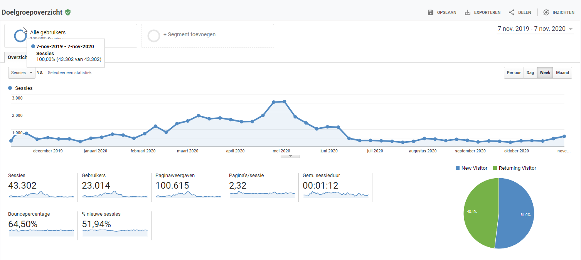Screen dimensions: 581x260
Task: Export the report via the EXPORTEREN download icon
Action: 468,12
